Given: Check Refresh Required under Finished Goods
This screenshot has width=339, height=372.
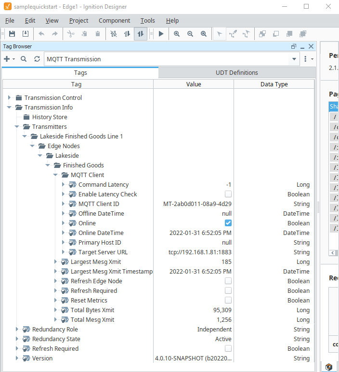Looking at the screenshot, I should pyautogui.click(x=228, y=290).
